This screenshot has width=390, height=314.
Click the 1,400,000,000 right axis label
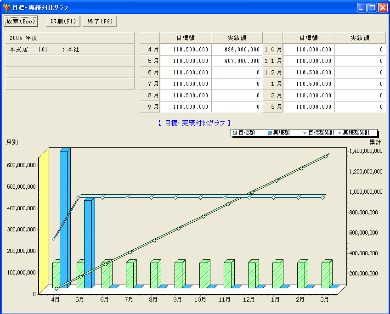[x=366, y=151]
